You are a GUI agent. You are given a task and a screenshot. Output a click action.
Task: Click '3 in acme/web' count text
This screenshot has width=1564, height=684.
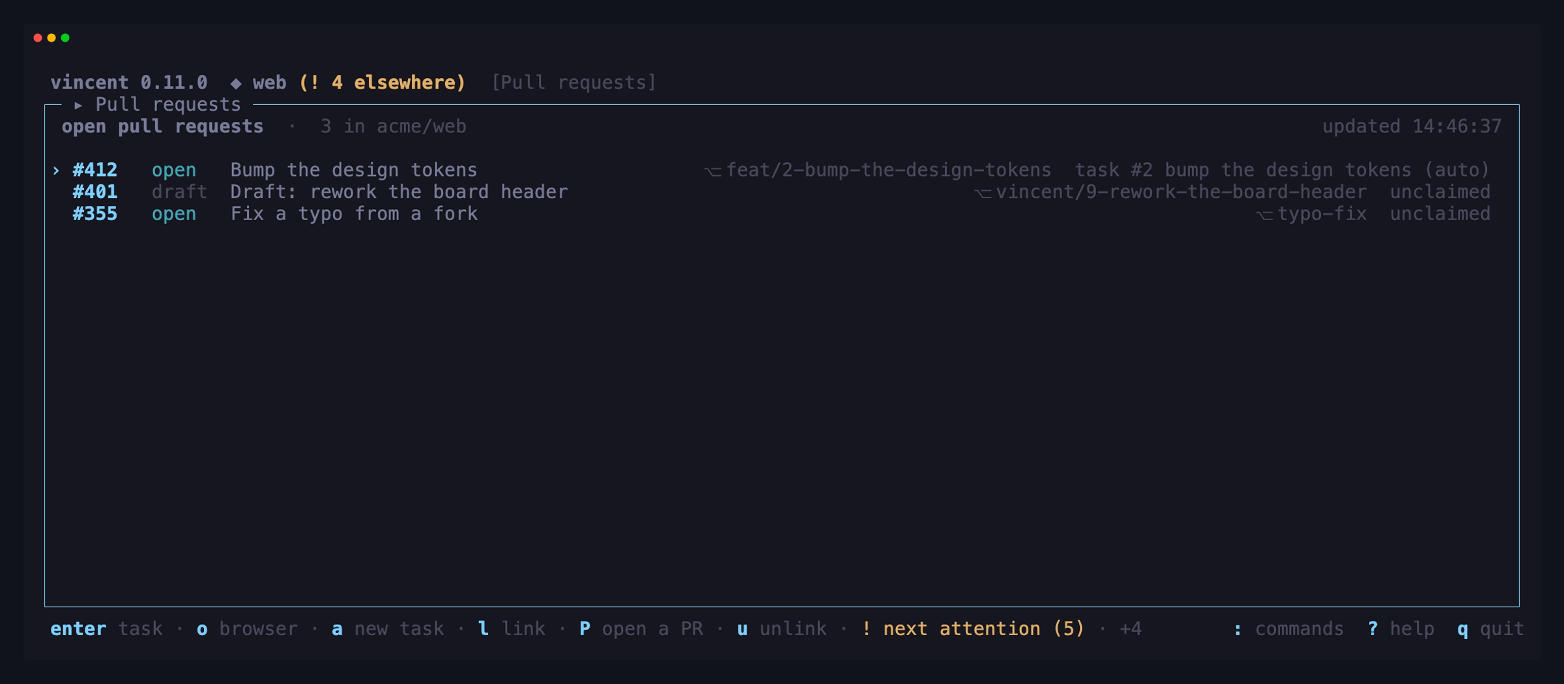tap(393, 126)
